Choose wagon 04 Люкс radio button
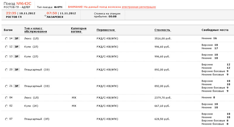Viewport: 234px width, 127px height. 6,98
